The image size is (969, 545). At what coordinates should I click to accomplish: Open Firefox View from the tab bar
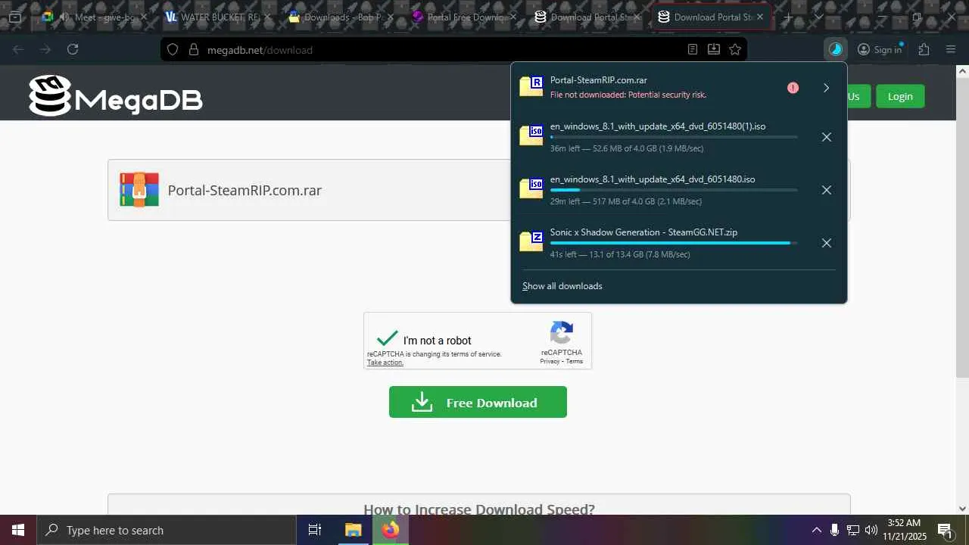15,17
